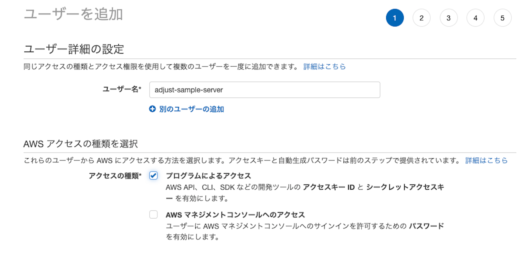Select step 3 circle indicator
The image size is (529, 258).
(448, 18)
